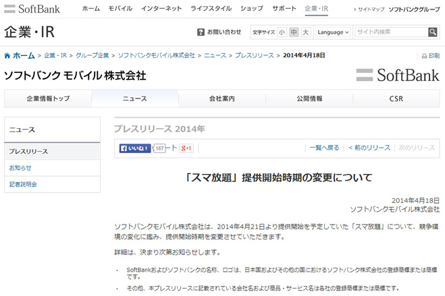Switch to the 企業情報トップ tab
Screen dimensions: 445x296
[x=48, y=98]
